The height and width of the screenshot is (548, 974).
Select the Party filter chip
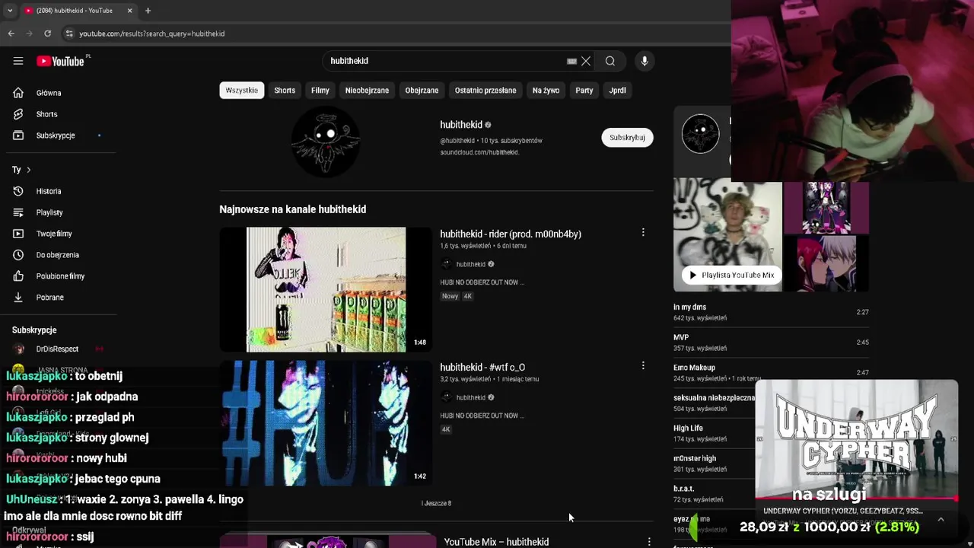pos(584,91)
